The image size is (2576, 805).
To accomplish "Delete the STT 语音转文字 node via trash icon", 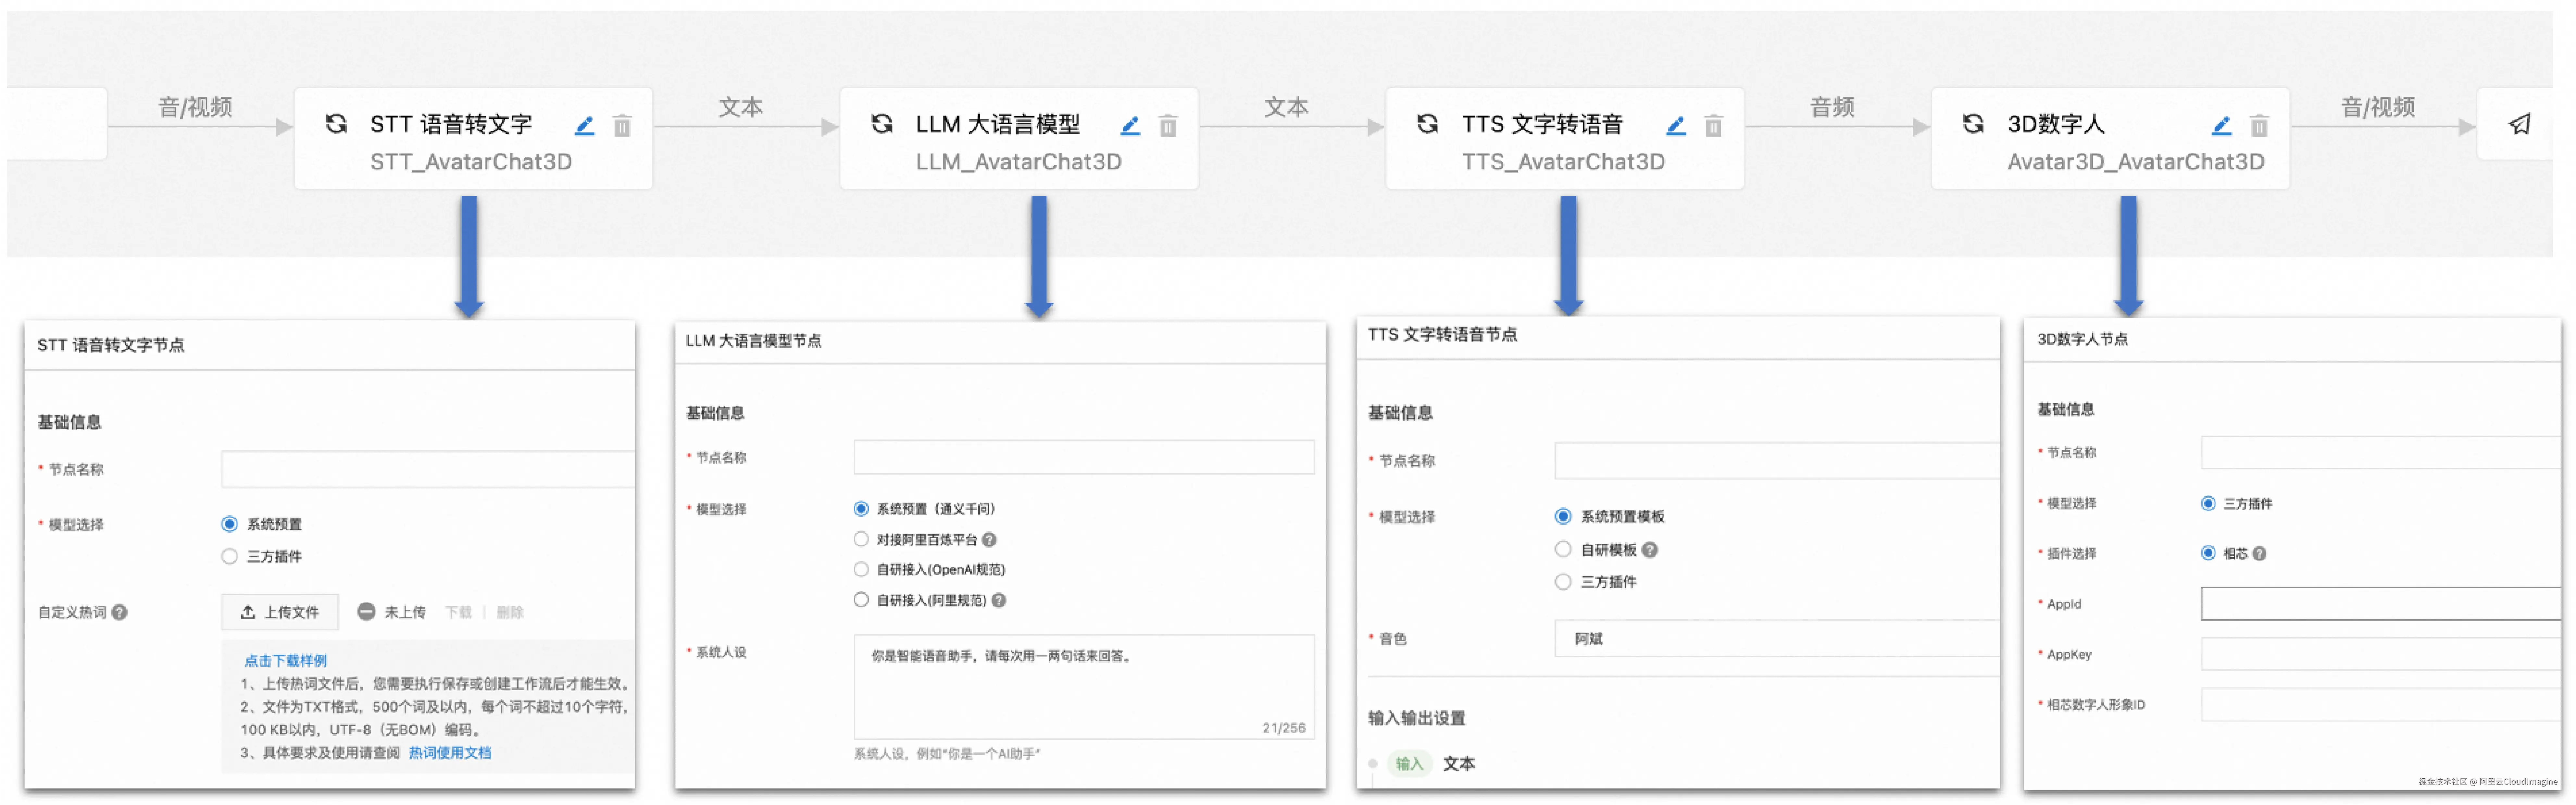I will click(x=622, y=126).
